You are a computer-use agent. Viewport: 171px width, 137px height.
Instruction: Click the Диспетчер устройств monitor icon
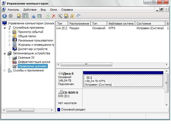tap(15, 49)
